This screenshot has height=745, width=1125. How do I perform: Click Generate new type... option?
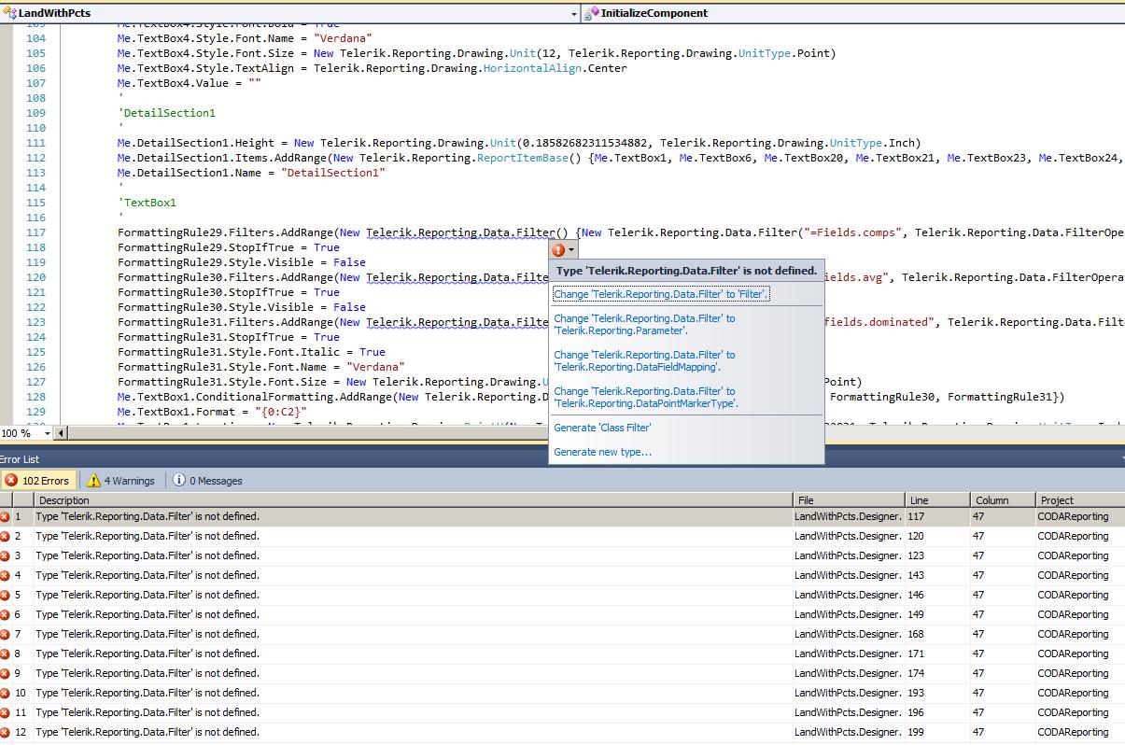[x=602, y=452]
